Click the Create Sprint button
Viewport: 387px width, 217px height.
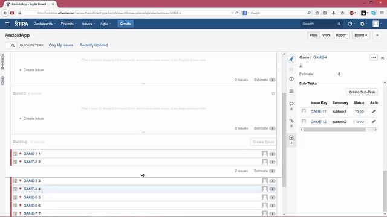pos(263,142)
